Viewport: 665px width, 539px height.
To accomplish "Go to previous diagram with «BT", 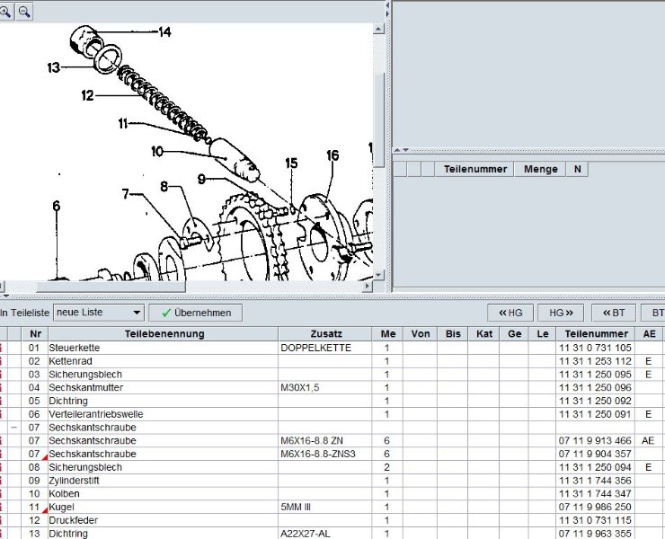I will click(612, 313).
